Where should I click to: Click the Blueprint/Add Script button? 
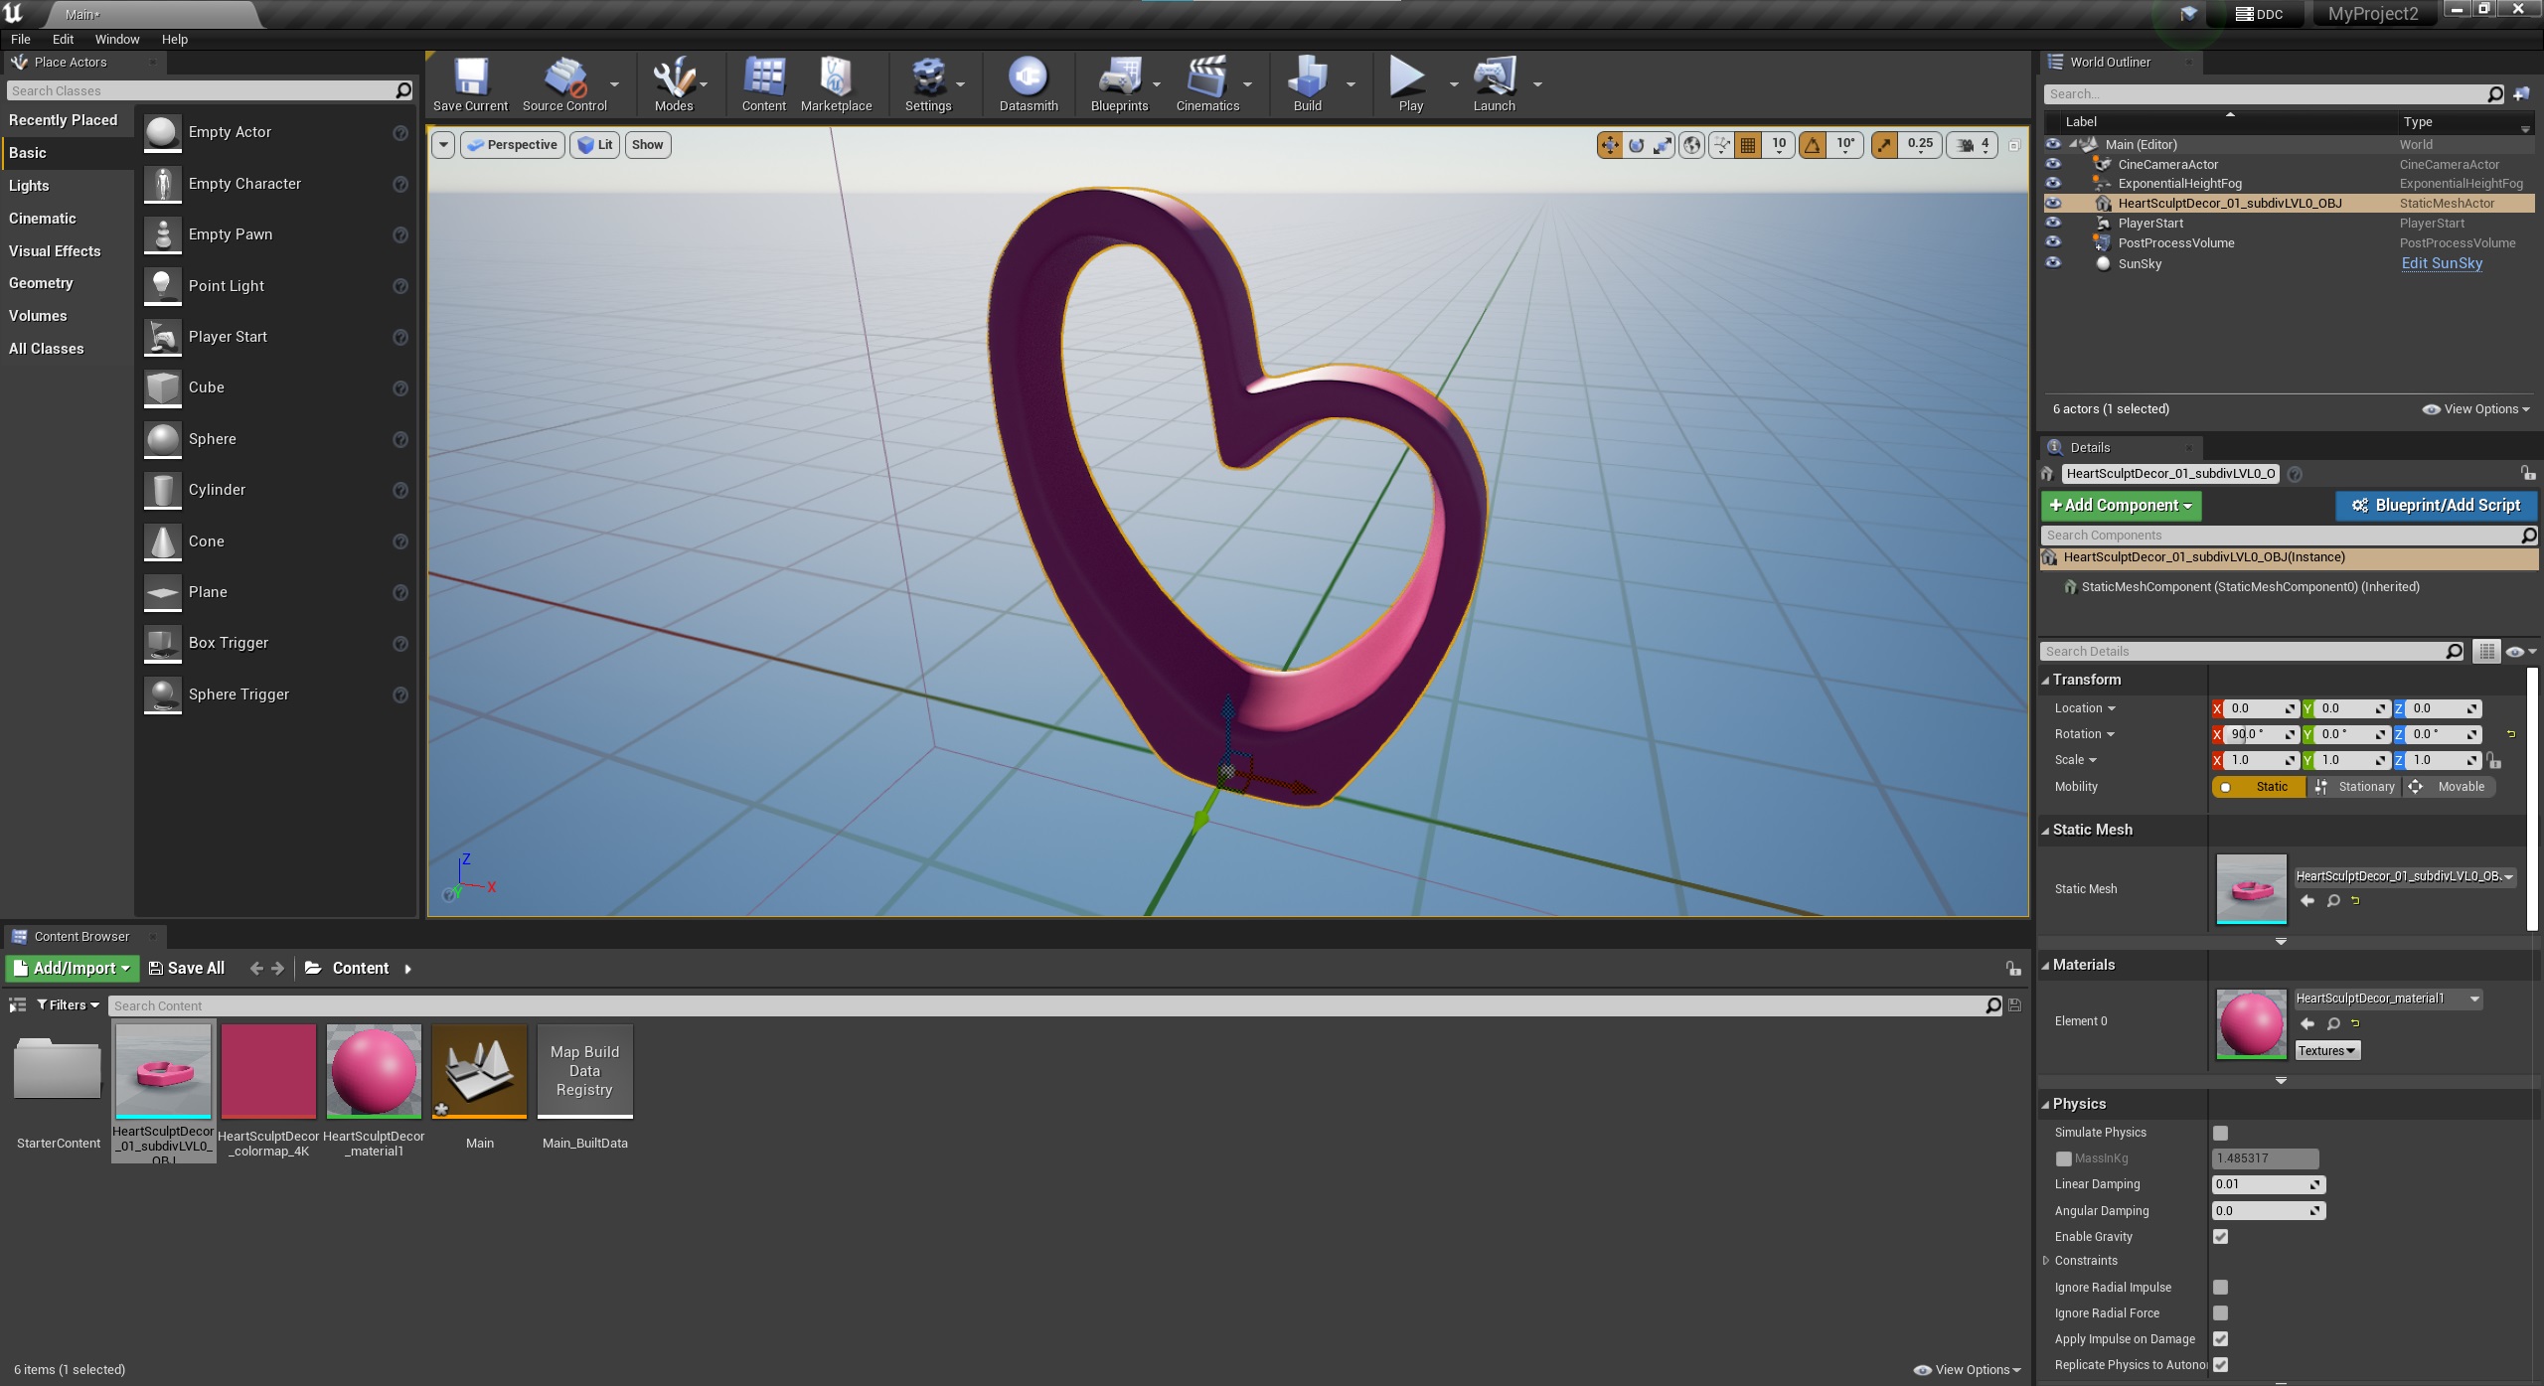(2436, 506)
